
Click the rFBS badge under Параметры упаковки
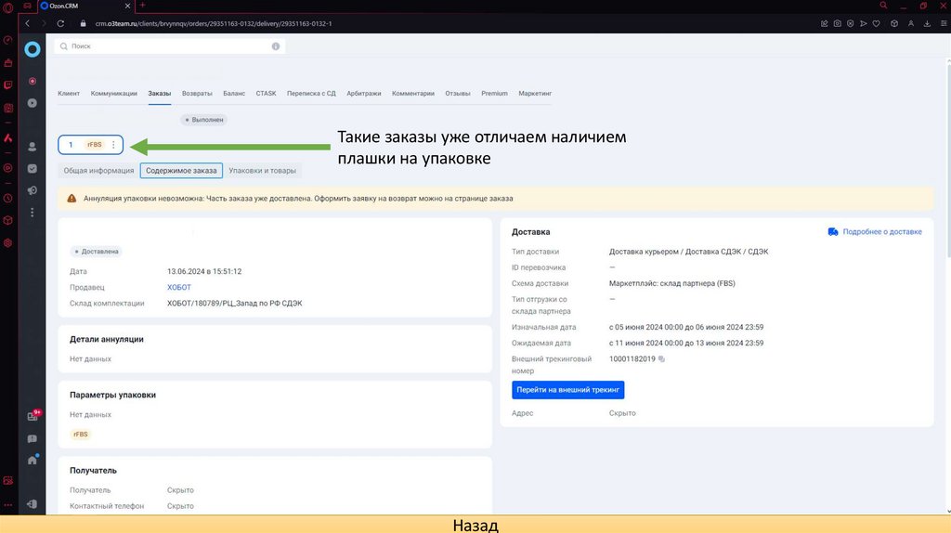pyautogui.click(x=81, y=435)
